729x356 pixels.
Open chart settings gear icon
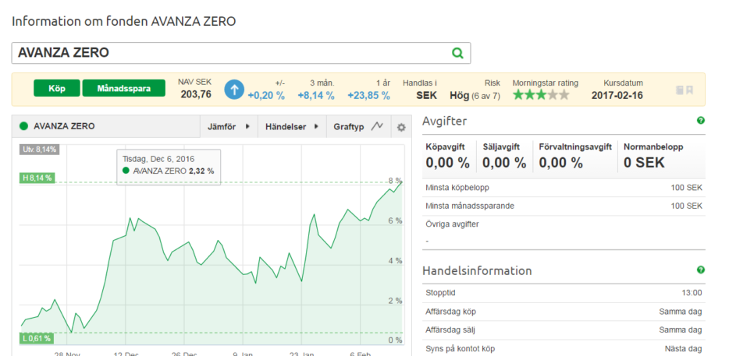pos(401,127)
